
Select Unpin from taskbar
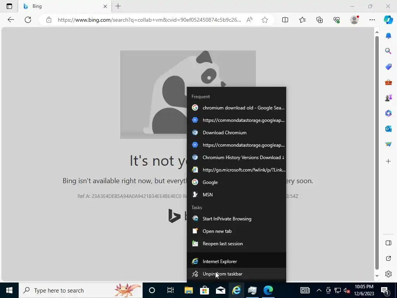pos(236,274)
